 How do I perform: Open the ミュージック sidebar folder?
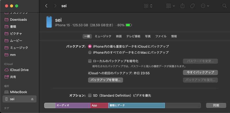pyautogui.click(x=20, y=48)
